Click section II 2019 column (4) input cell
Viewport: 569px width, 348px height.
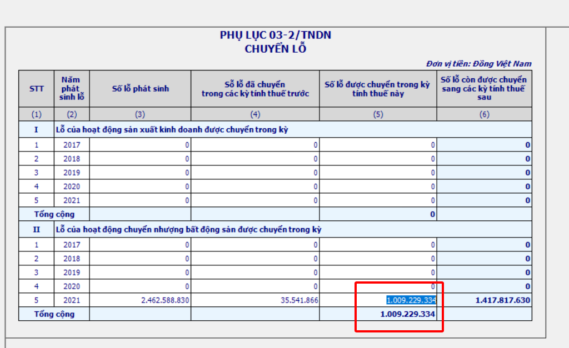tap(255, 273)
